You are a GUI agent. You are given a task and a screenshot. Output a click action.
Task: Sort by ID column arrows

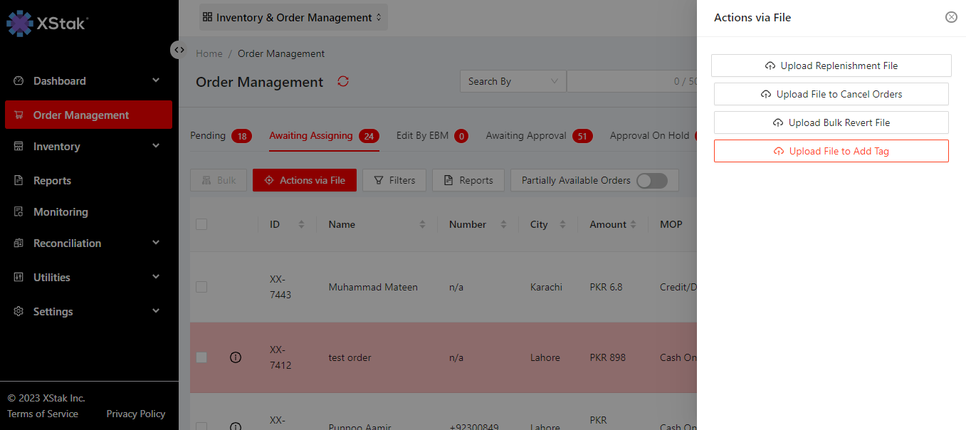[x=301, y=224]
